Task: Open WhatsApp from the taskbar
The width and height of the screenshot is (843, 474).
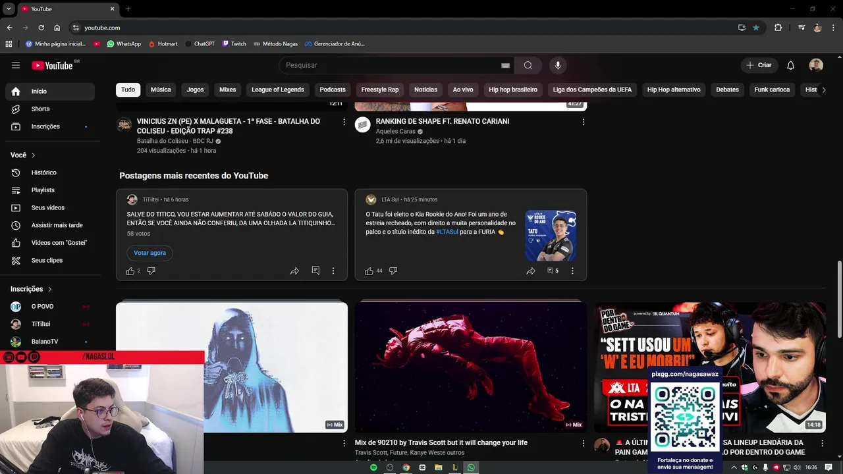Action: [x=471, y=467]
